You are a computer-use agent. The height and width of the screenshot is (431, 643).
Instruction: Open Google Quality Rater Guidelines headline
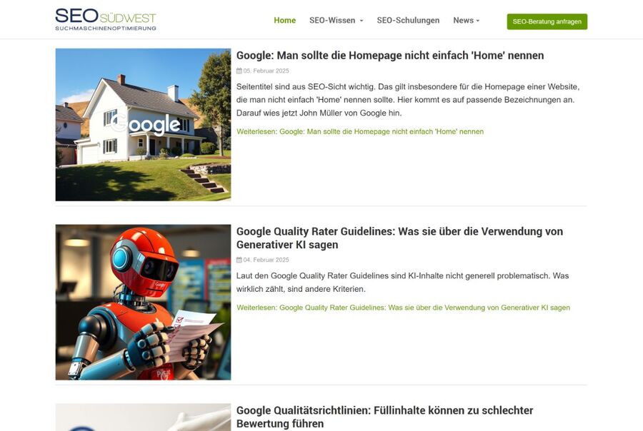[x=399, y=238]
